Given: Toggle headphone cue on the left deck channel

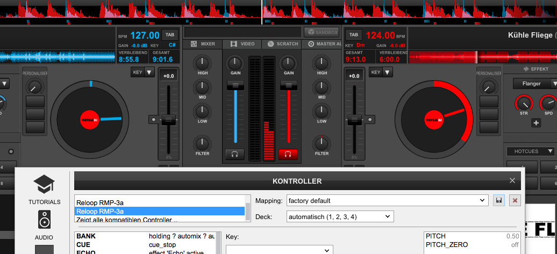Looking at the screenshot, I should (x=235, y=154).
